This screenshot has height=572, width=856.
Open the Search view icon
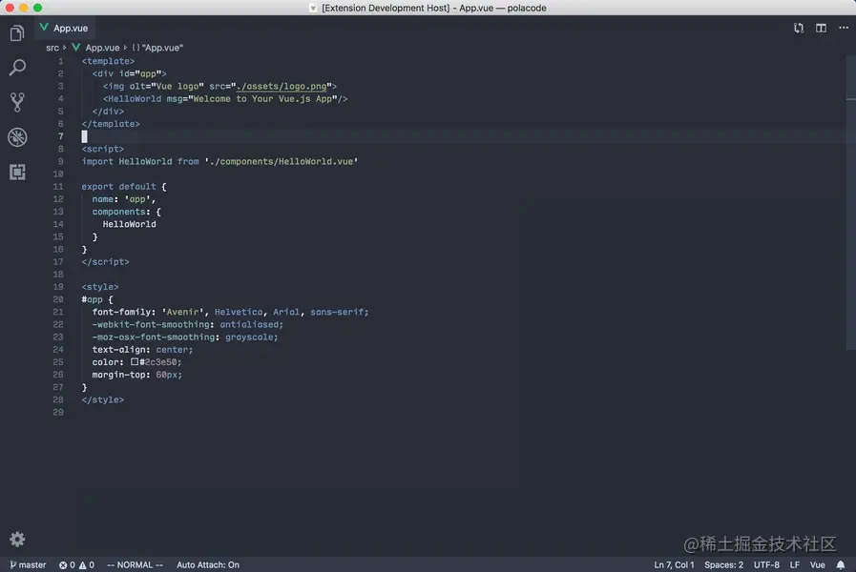pos(17,69)
